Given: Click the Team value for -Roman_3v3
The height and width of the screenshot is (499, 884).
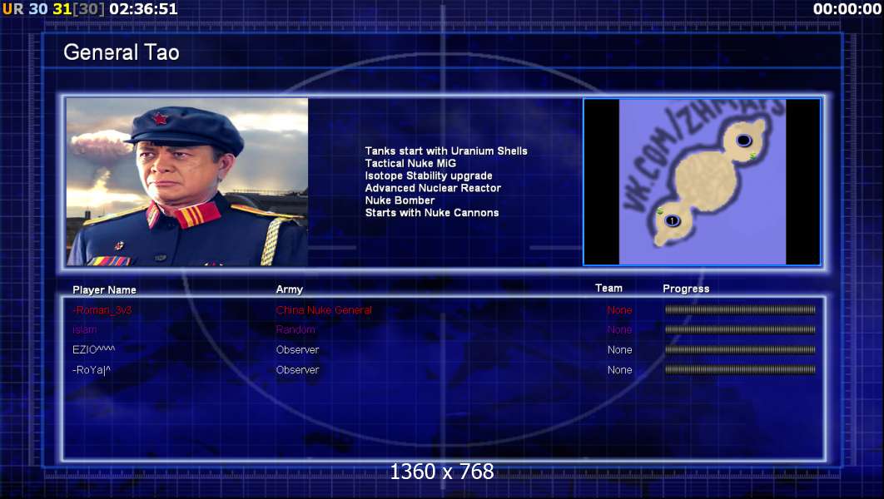Looking at the screenshot, I should pyautogui.click(x=619, y=310).
